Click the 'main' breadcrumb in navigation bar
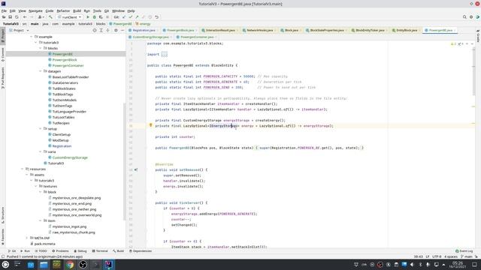 point(35,24)
